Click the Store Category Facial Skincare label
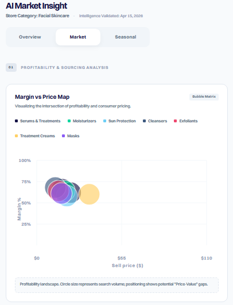Image resolution: width=233 pixels, height=305 pixels. coord(37,16)
